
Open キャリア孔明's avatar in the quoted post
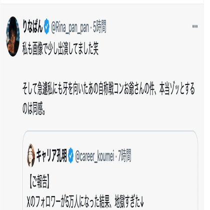pos(31,155)
